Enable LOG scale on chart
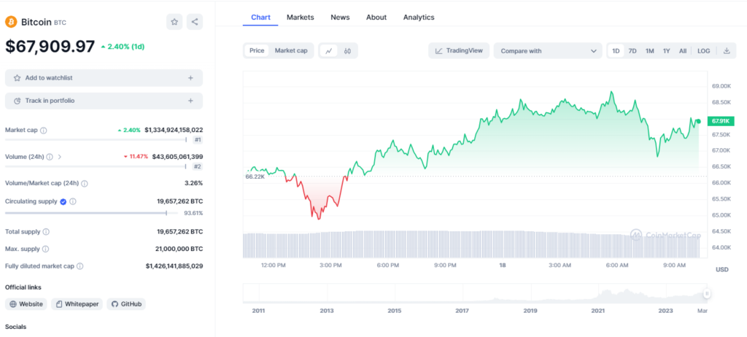This screenshot has width=747, height=337. point(703,51)
